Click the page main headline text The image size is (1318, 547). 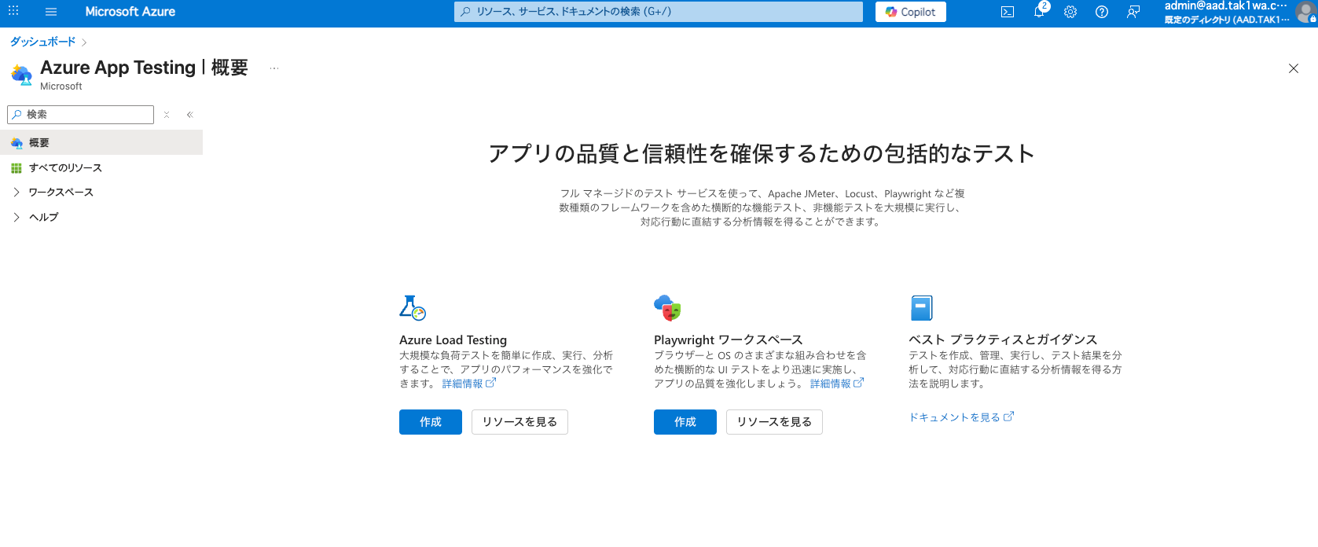point(761,153)
